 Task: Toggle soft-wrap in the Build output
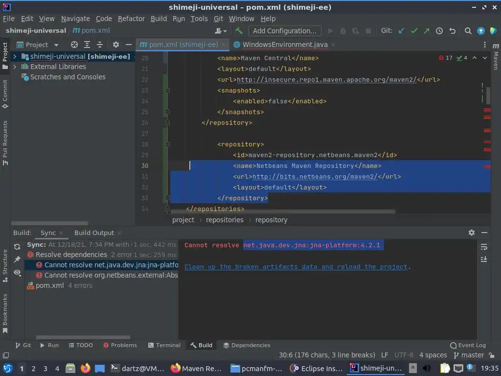click(x=484, y=247)
